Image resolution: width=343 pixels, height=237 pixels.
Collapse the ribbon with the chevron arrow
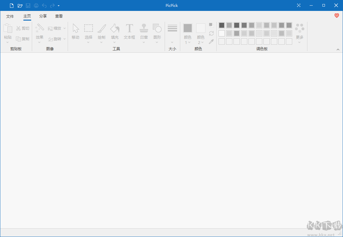tap(338, 50)
